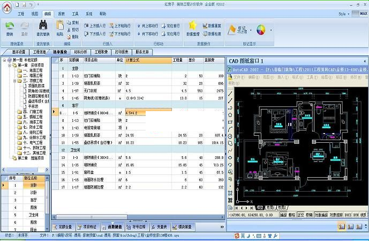369x241 pixels.
Task: Click the 数据整理 star icon
Action: click(x=193, y=26)
